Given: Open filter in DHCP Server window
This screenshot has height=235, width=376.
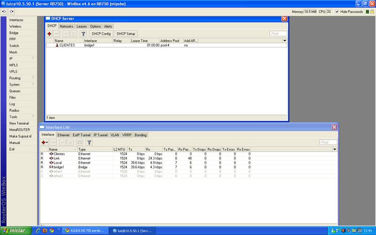Looking at the screenshot, I should pyautogui.click(x=83, y=34).
